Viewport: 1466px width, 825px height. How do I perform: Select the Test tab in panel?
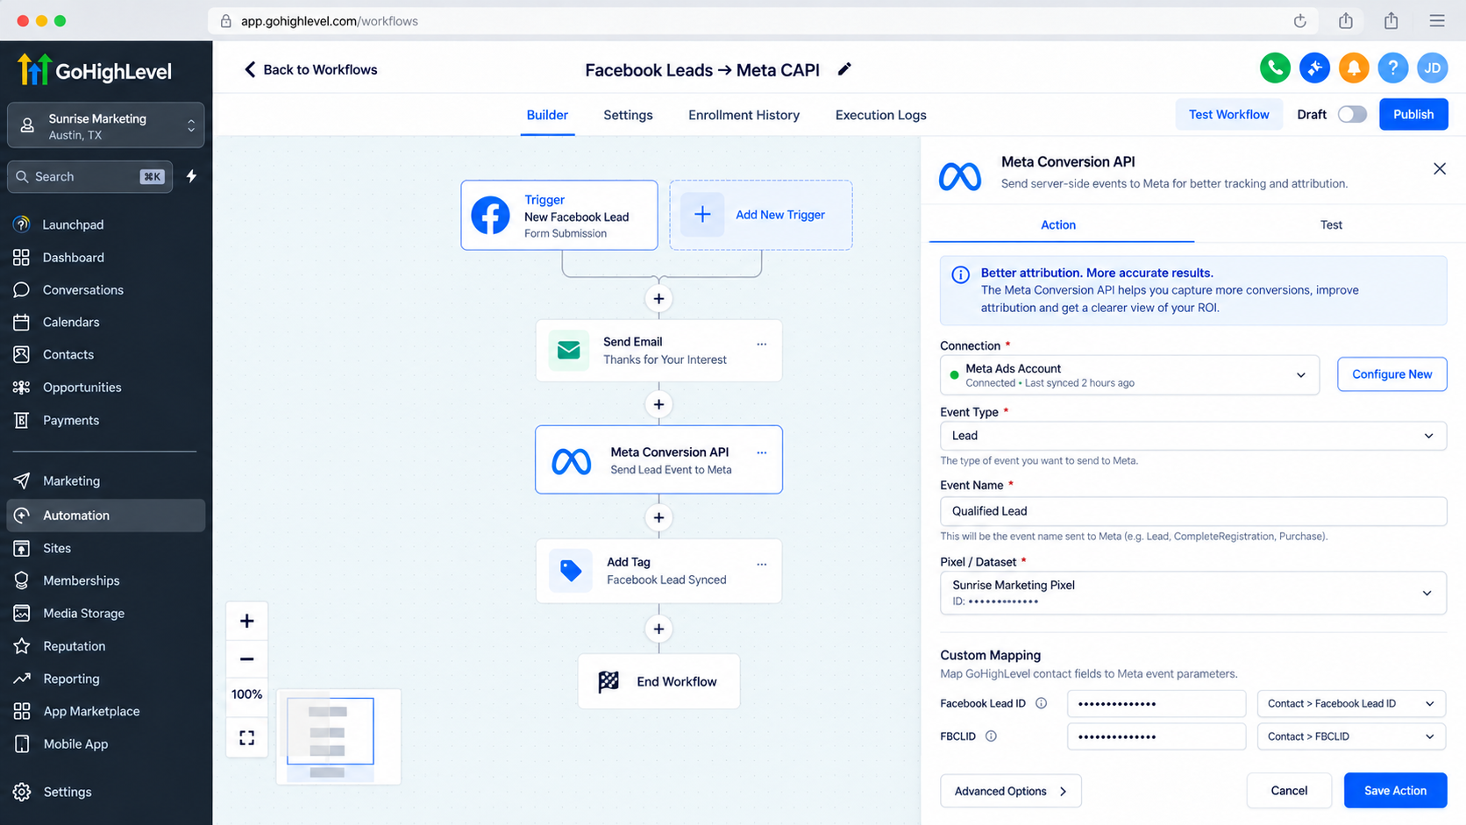pyautogui.click(x=1331, y=225)
